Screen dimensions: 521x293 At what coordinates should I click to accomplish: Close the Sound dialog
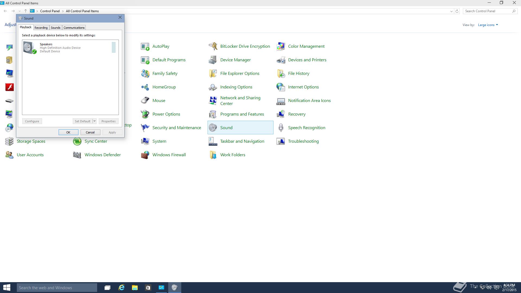click(x=120, y=17)
